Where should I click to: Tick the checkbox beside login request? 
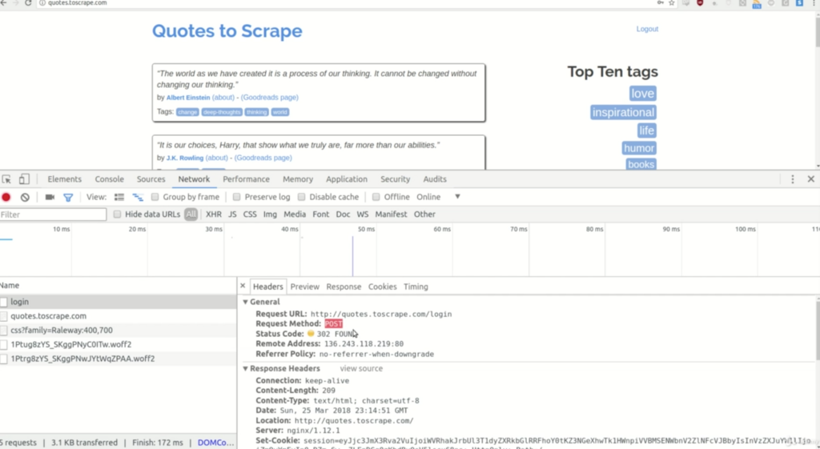(x=4, y=302)
